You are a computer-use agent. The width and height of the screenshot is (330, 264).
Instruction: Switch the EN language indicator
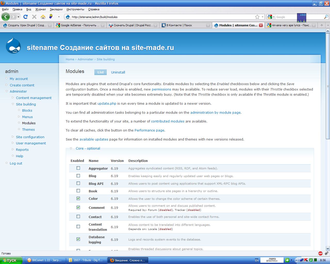(257, 260)
